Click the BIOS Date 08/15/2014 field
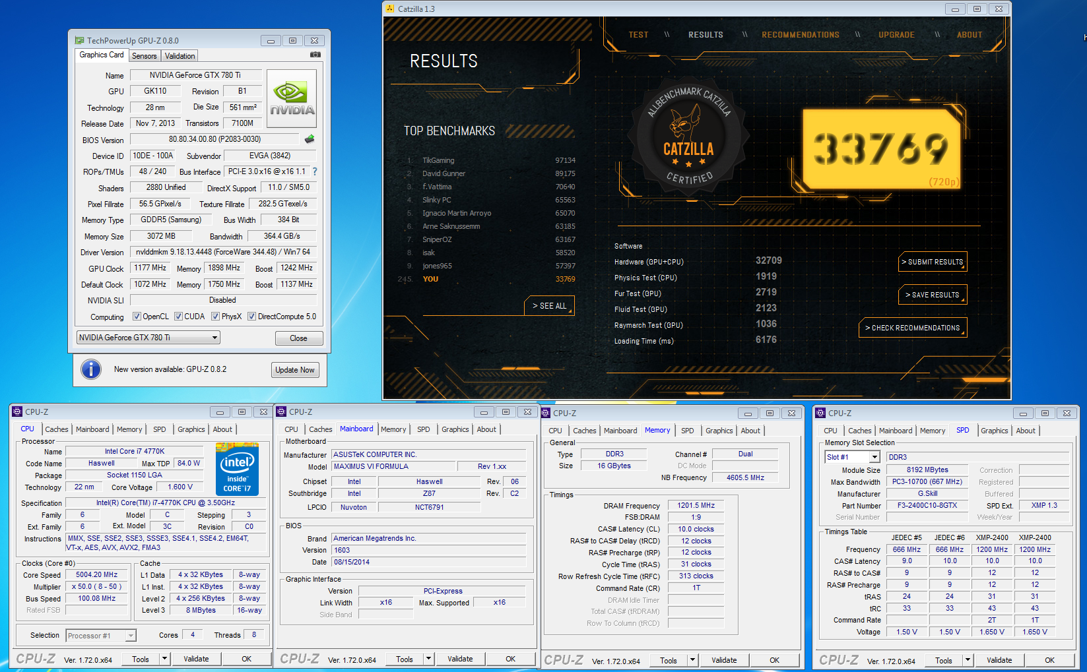Image resolution: width=1087 pixels, height=672 pixels. click(429, 562)
